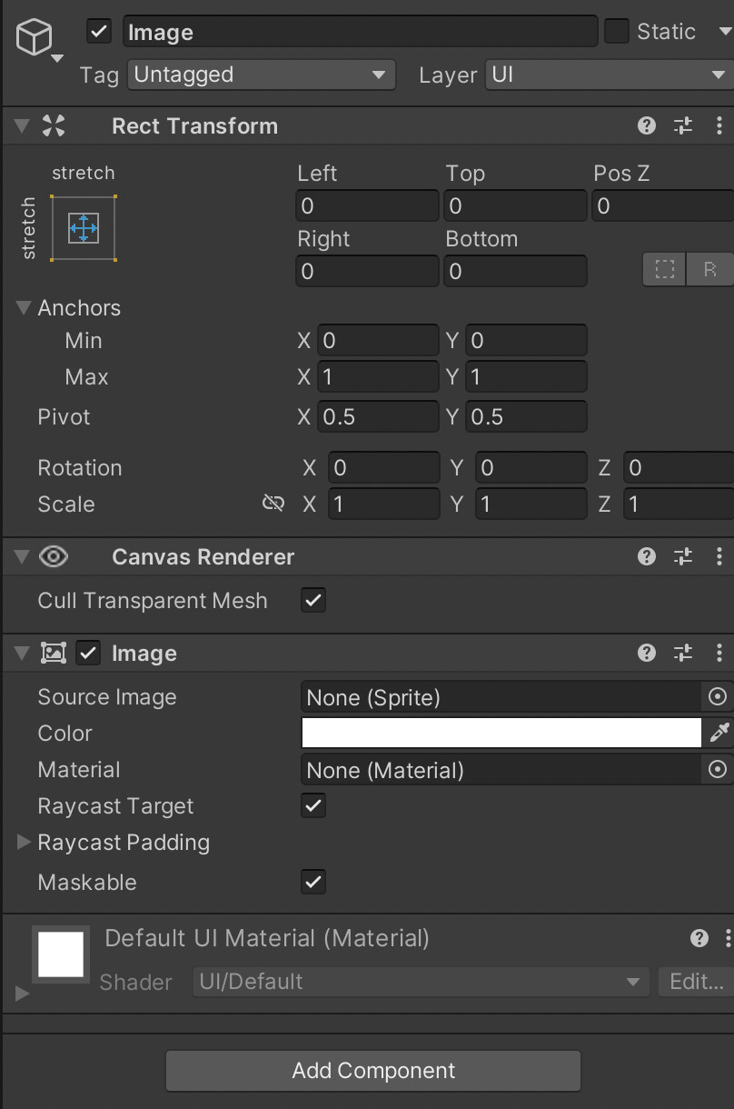Toggle constrained proportions link icon for Scale

tap(273, 504)
